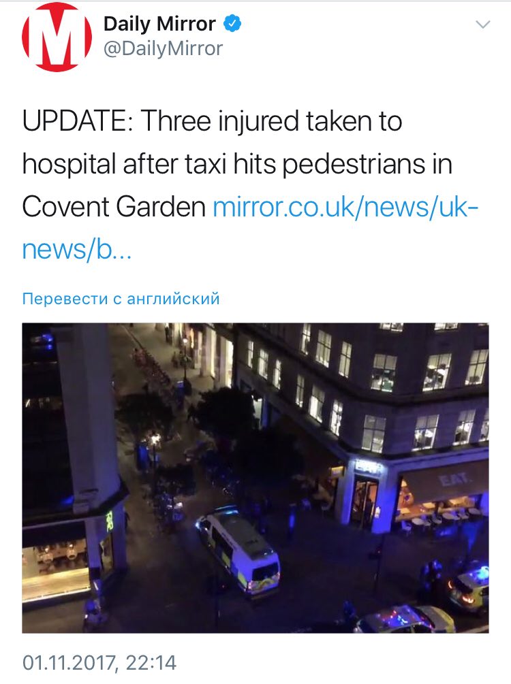The width and height of the screenshot is (511, 684).
Task: Click the truncated news/b... link continuation
Action: (x=77, y=250)
